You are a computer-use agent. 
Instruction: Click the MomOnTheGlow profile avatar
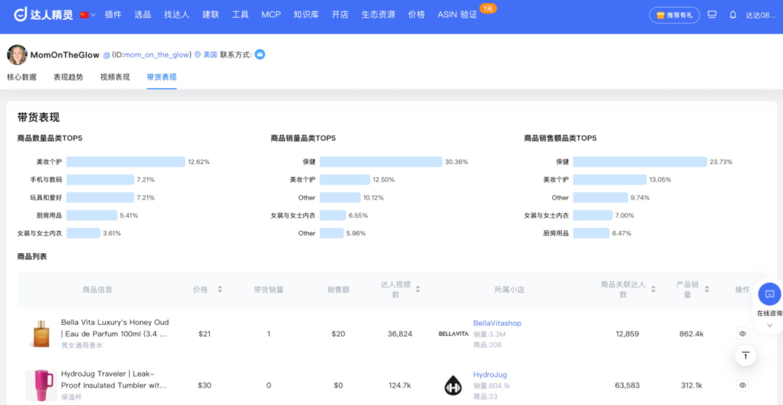[17, 55]
